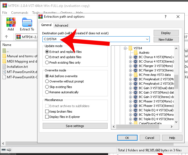Expand BC Phaser 3 VST3(Mono) node
This screenshot has height=155, width=188.
coord(130,101)
